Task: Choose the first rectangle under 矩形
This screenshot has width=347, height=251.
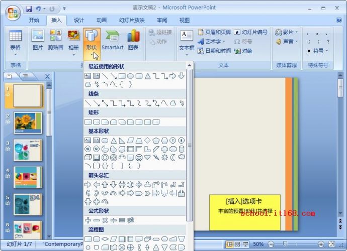Action: click(88, 122)
